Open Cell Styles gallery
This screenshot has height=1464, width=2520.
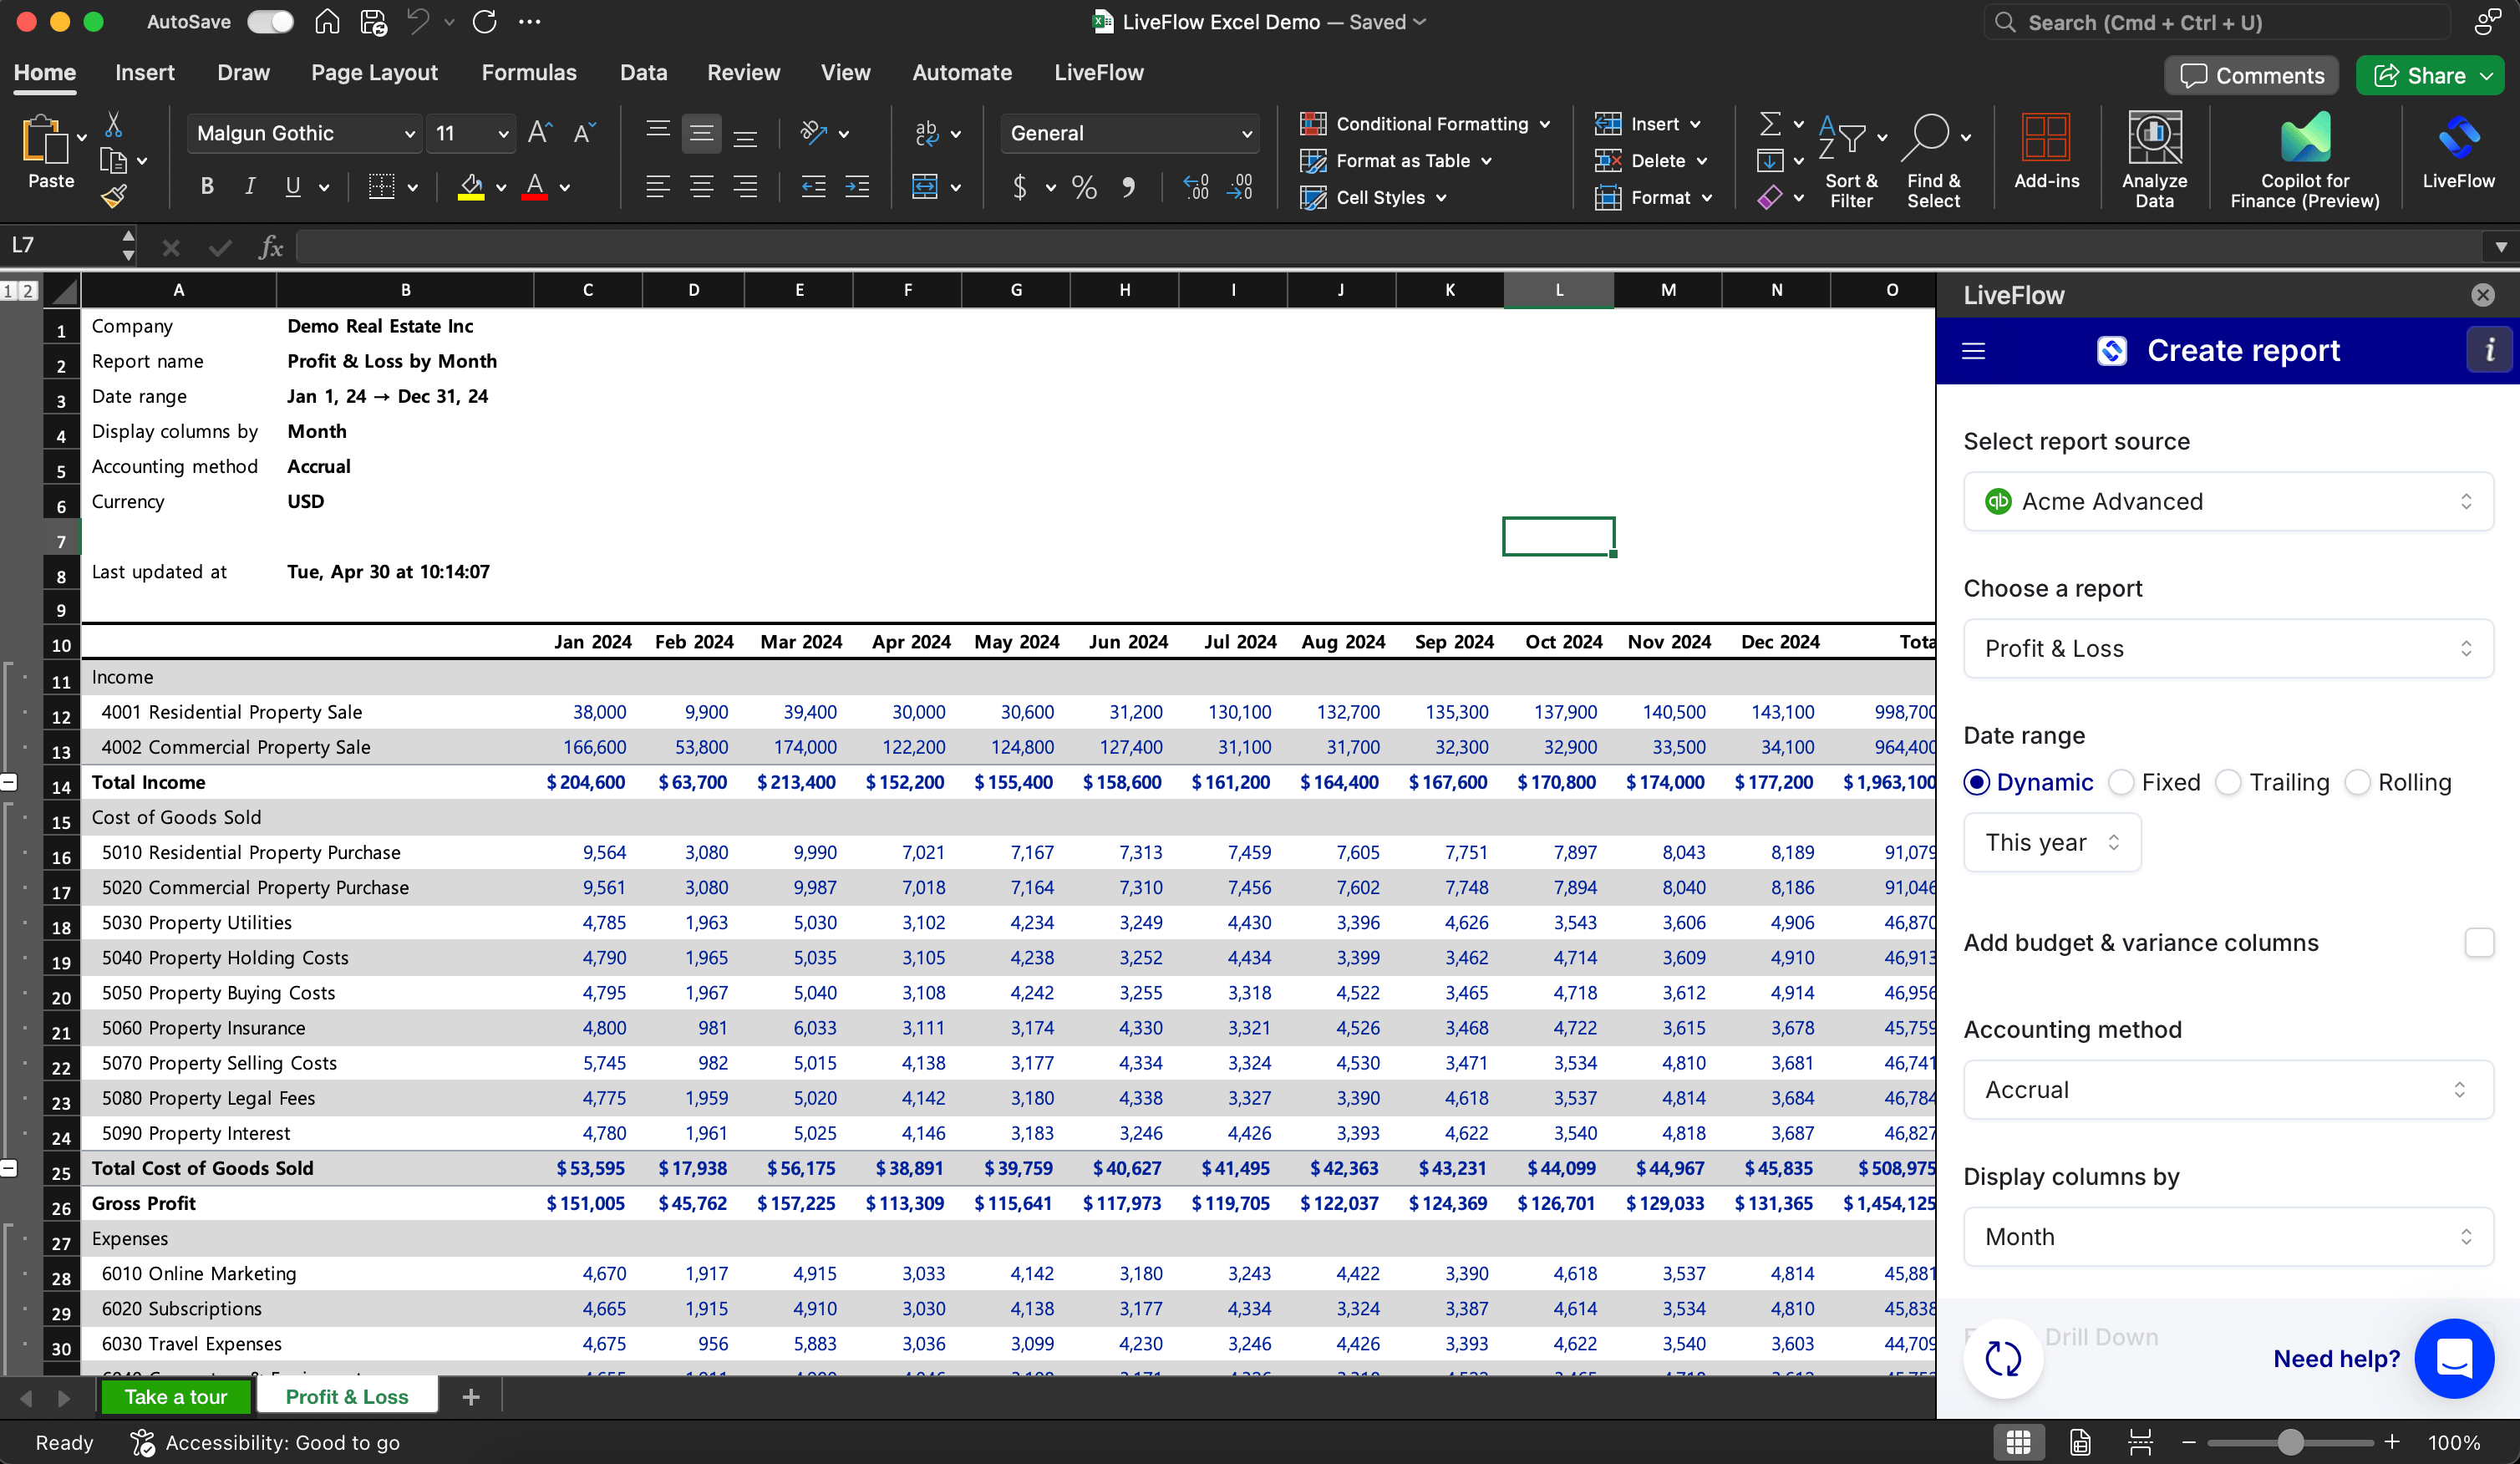pyautogui.click(x=1375, y=197)
